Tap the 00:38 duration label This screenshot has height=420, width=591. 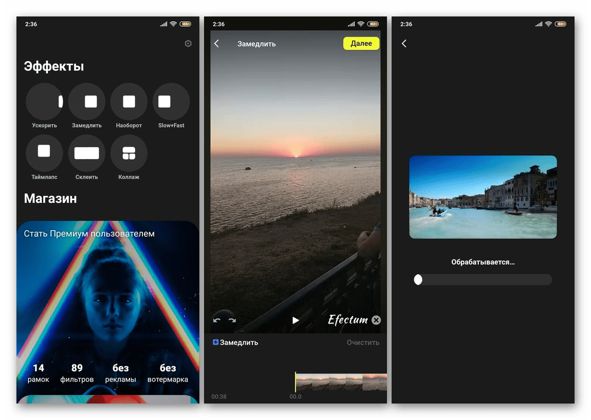[219, 396]
